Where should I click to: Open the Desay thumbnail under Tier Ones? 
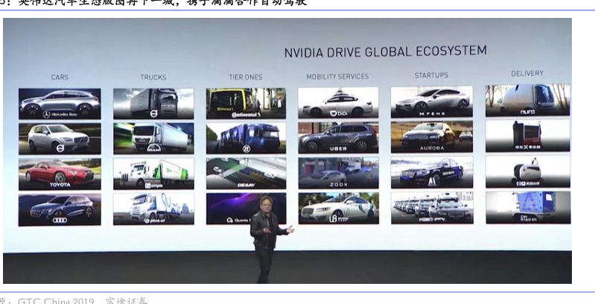click(246, 173)
